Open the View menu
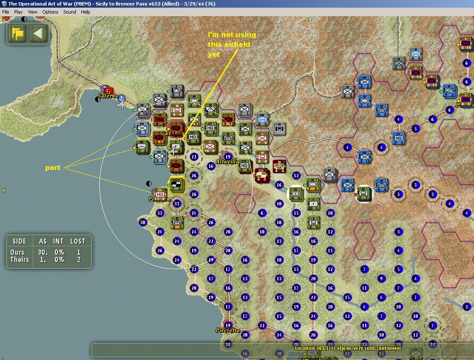This screenshot has width=474, height=360. click(x=32, y=12)
